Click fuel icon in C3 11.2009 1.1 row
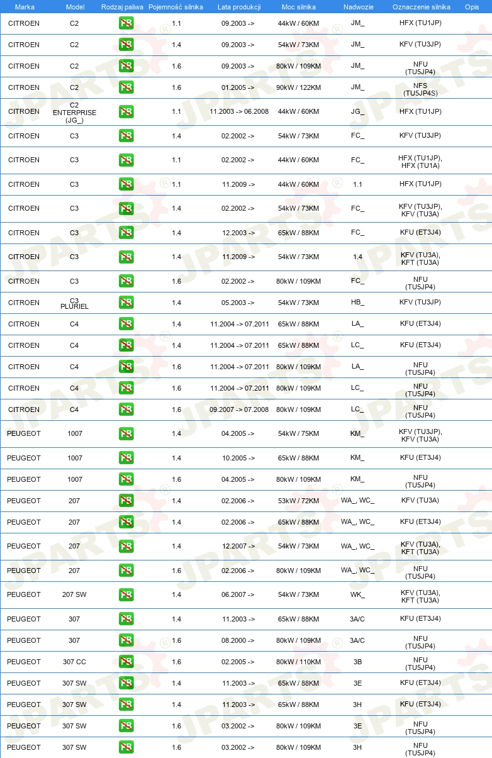This screenshot has height=758, width=492. tap(126, 184)
